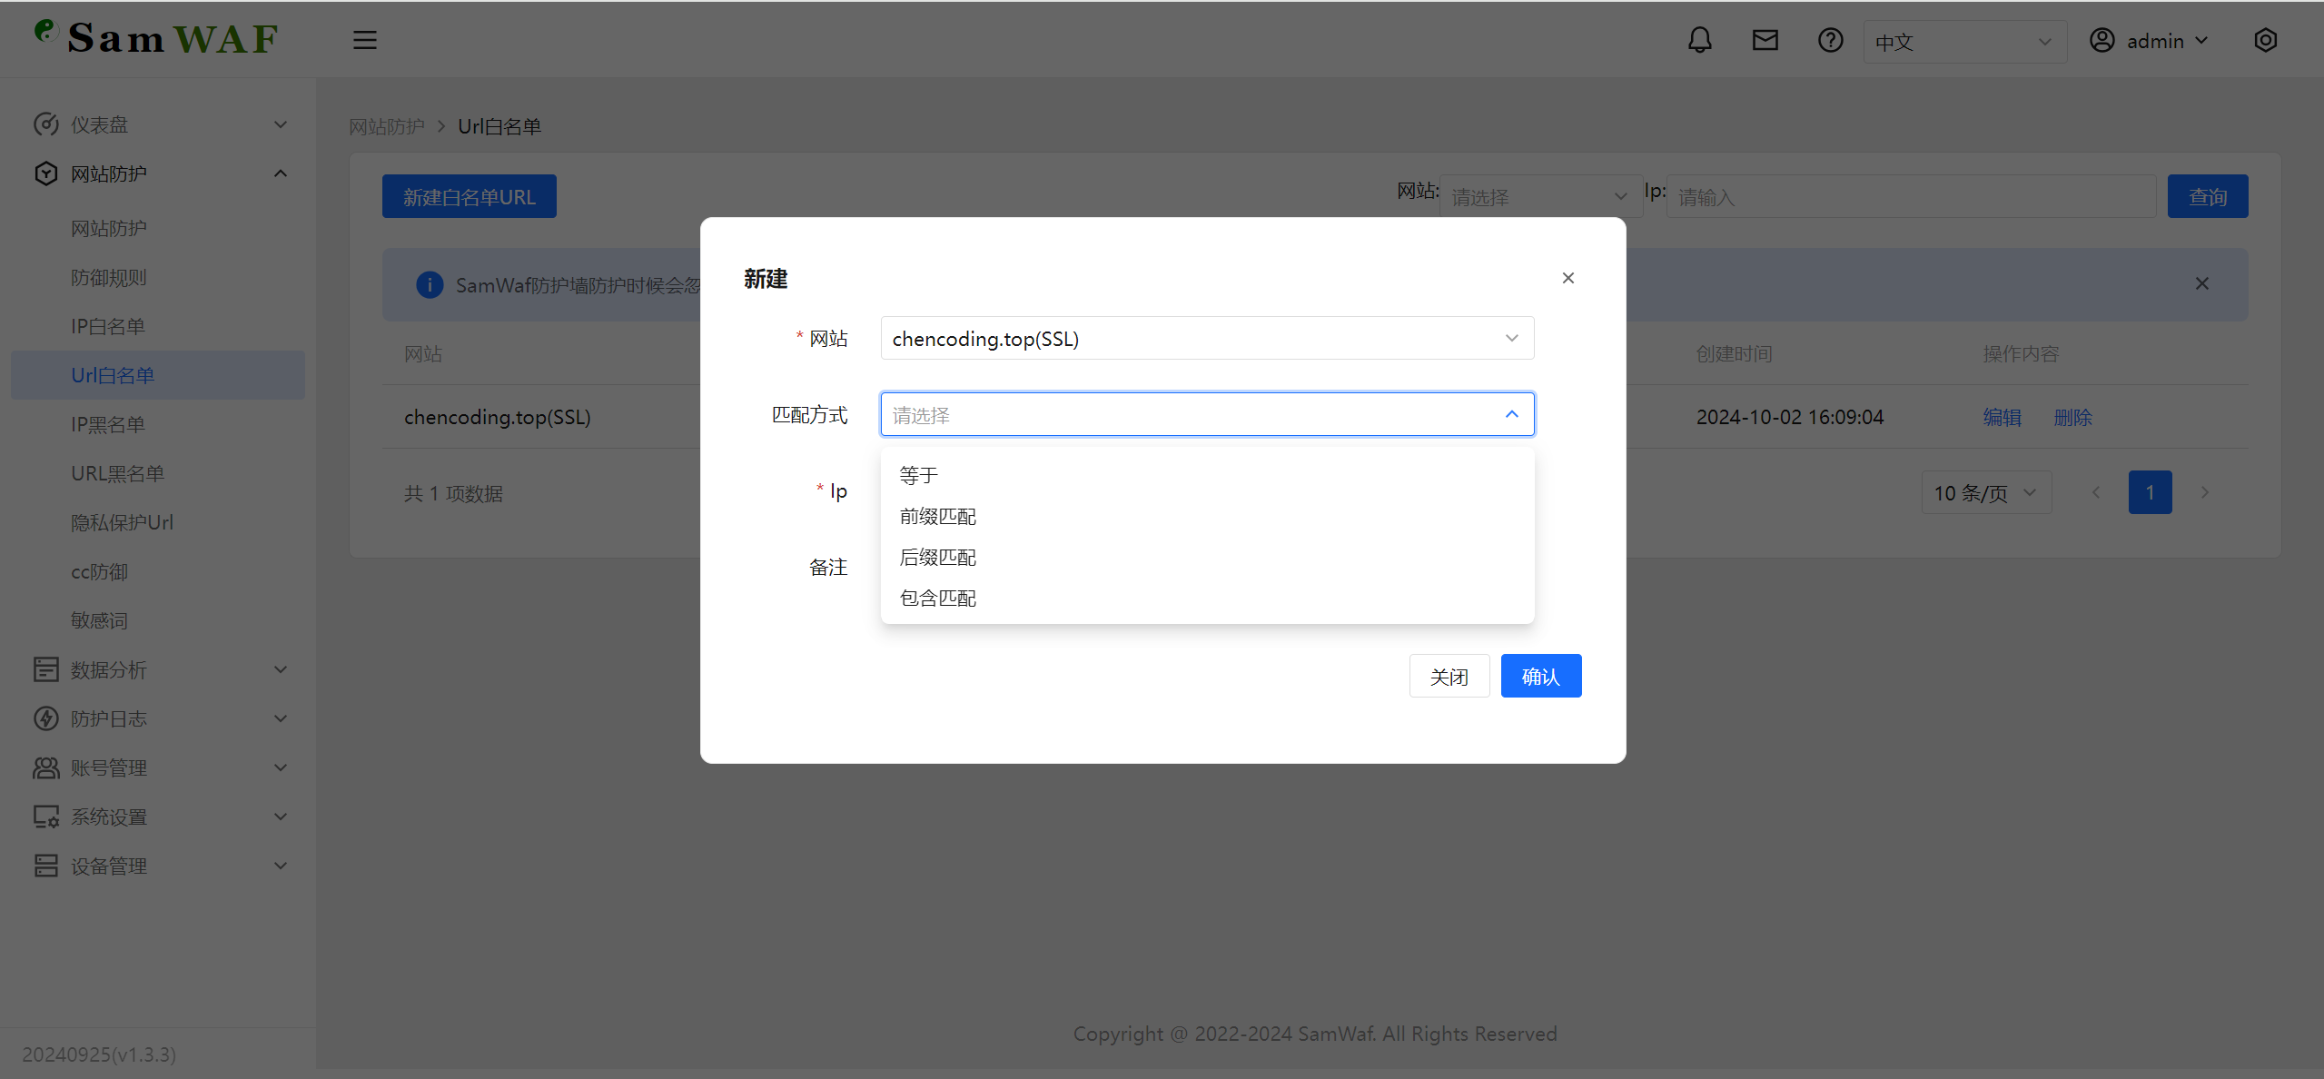This screenshot has width=2324, height=1079.
Task: Open the 中文 language selector
Action: coord(1964,42)
